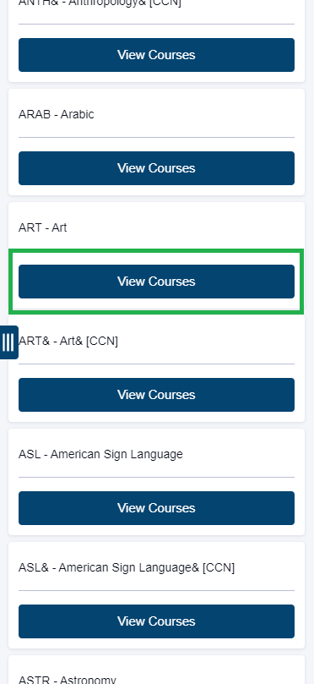
Task: Show courses for ASL& - American Sign Language& [CCN]
Action: click(156, 621)
